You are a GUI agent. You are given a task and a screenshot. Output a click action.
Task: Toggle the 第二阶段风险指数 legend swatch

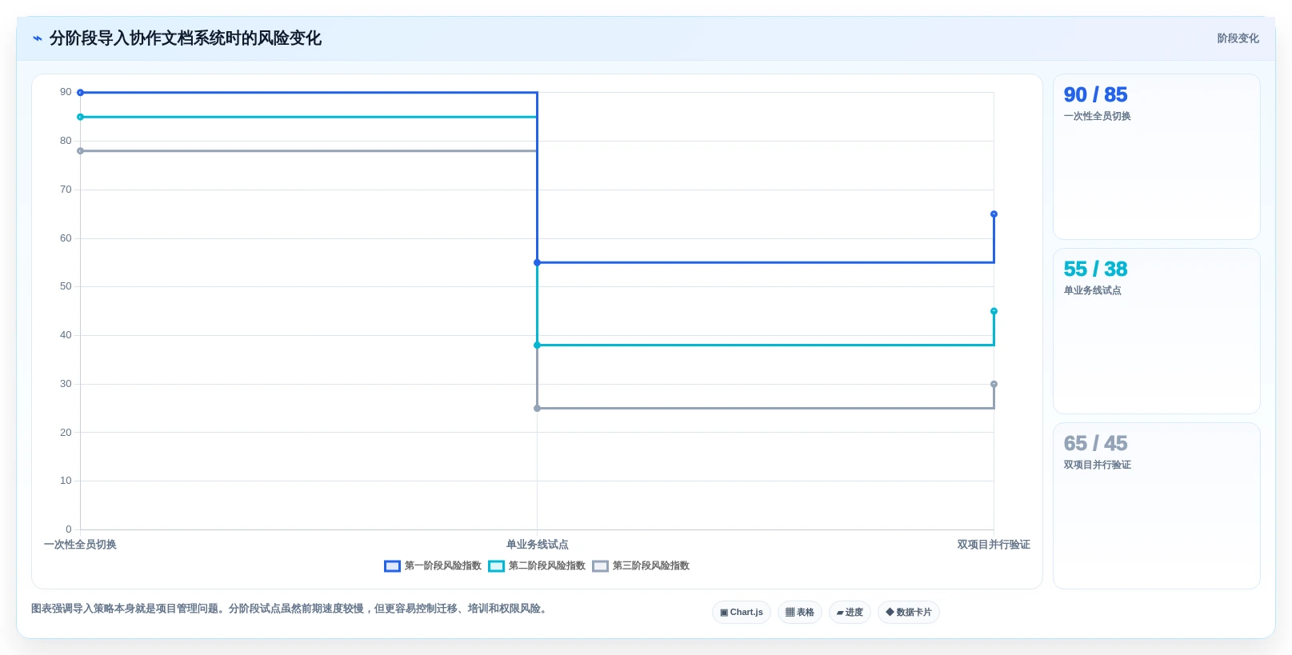pos(496,566)
